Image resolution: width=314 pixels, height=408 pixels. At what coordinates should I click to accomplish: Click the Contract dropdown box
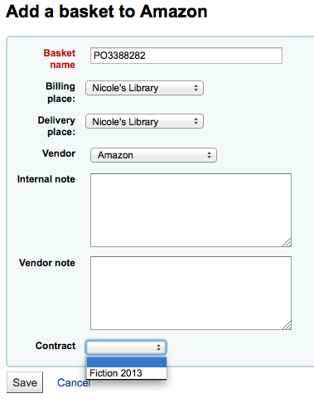pyautogui.click(x=126, y=347)
